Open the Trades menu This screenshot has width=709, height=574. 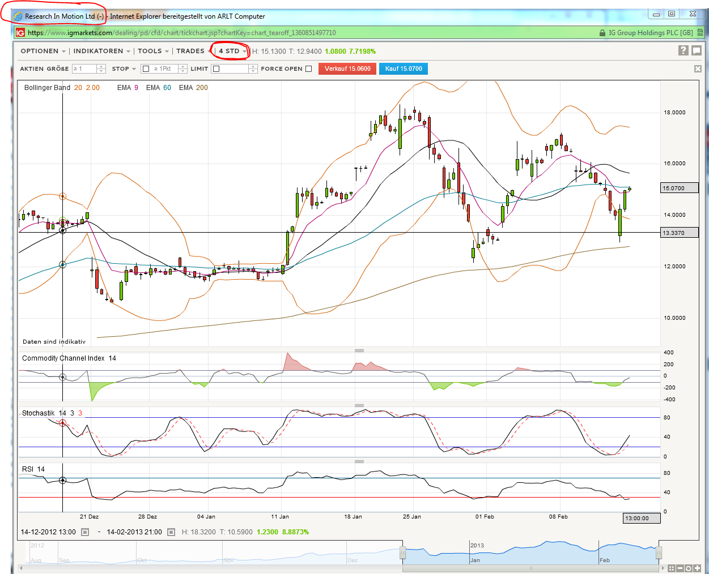point(194,51)
